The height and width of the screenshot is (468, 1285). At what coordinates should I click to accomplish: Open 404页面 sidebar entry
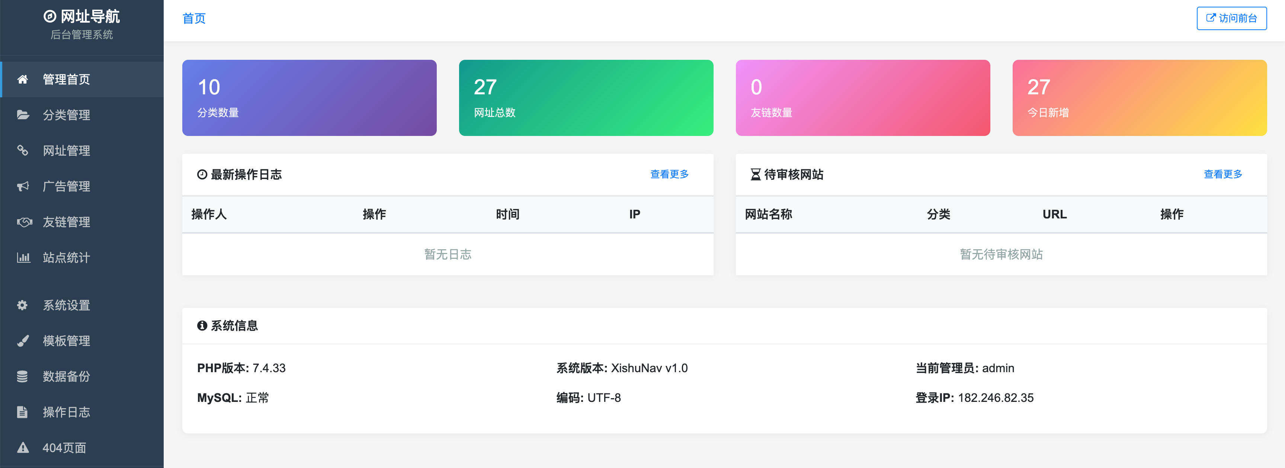[82, 448]
